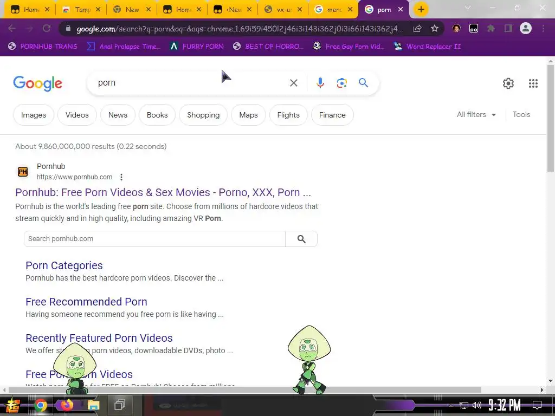This screenshot has height=416, width=555.
Task: Click the Tampermonkey extension icon
Action: pyautogui.click(x=474, y=29)
